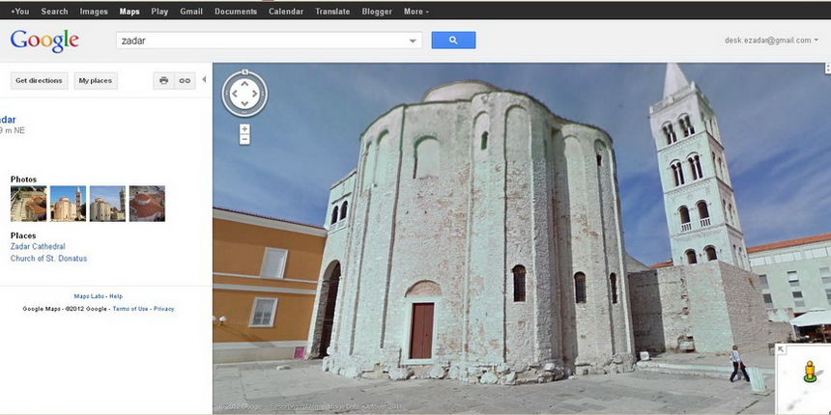Image resolution: width=831 pixels, height=415 pixels.
Task: Open the Zadar Cathedral link
Action: click(38, 247)
